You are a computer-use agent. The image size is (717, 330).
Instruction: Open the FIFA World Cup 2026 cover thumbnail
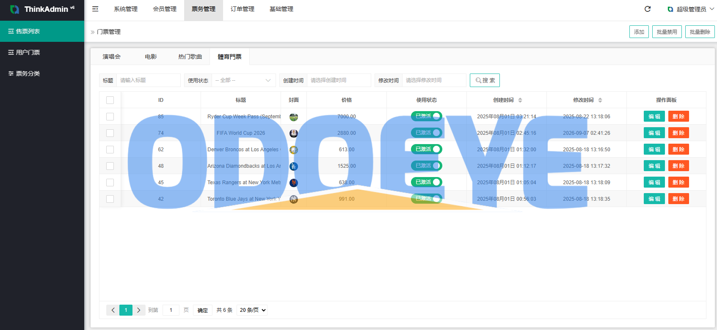click(294, 133)
